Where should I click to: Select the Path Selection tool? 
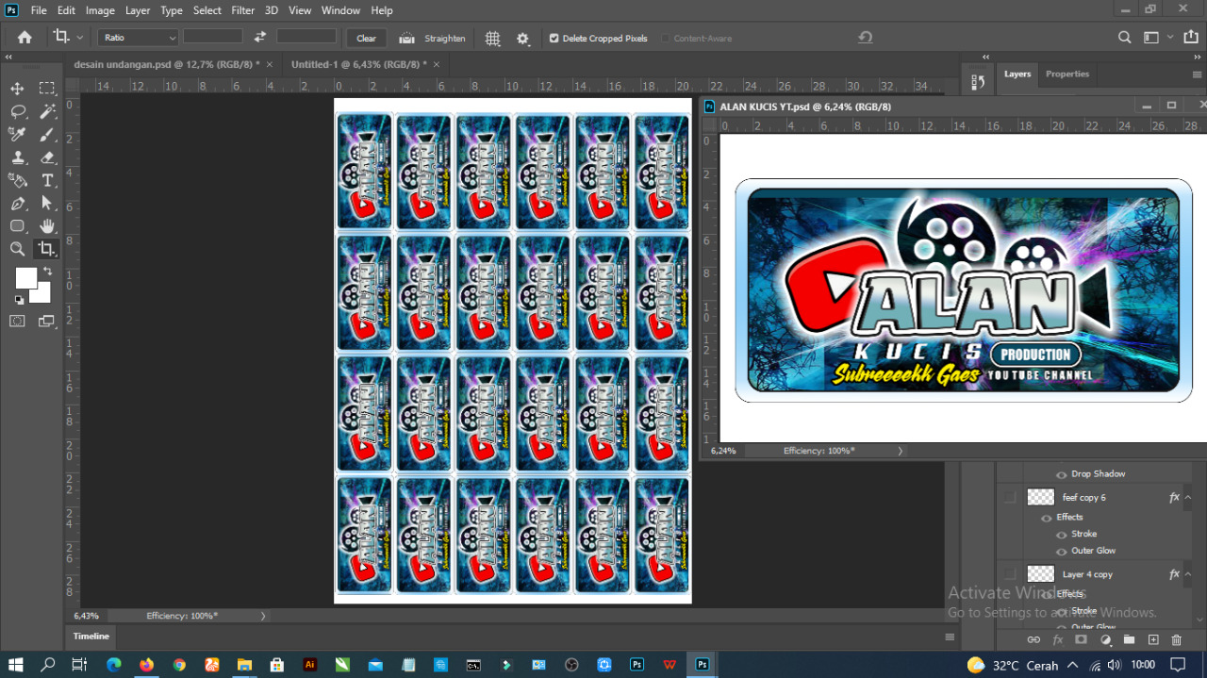[x=47, y=203]
